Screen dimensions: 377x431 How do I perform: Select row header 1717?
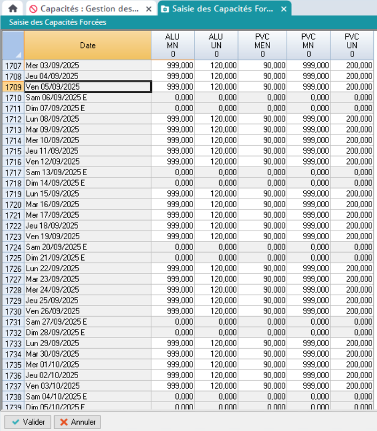coord(13,173)
